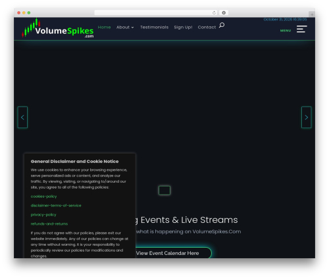329x278 pixels.
Task: Click the browser extension icon in address bar
Action: coord(224,12)
